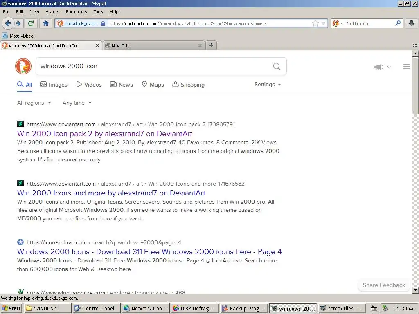Screen dimensions: 419x314
Task: Click the Windows Start button
Action: (x=11, y=308)
